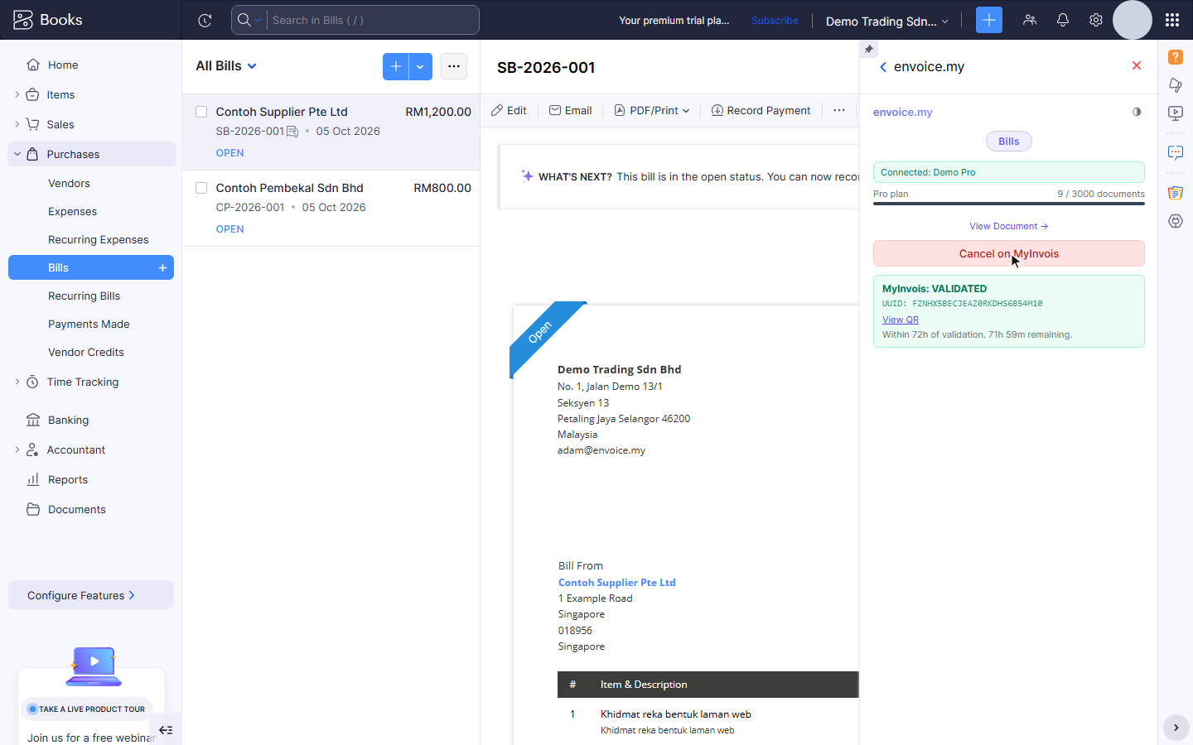Open the orange stacked cards icon in right rail
Image resolution: width=1193 pixels, height=745 pixels.
pos(1176,193)
